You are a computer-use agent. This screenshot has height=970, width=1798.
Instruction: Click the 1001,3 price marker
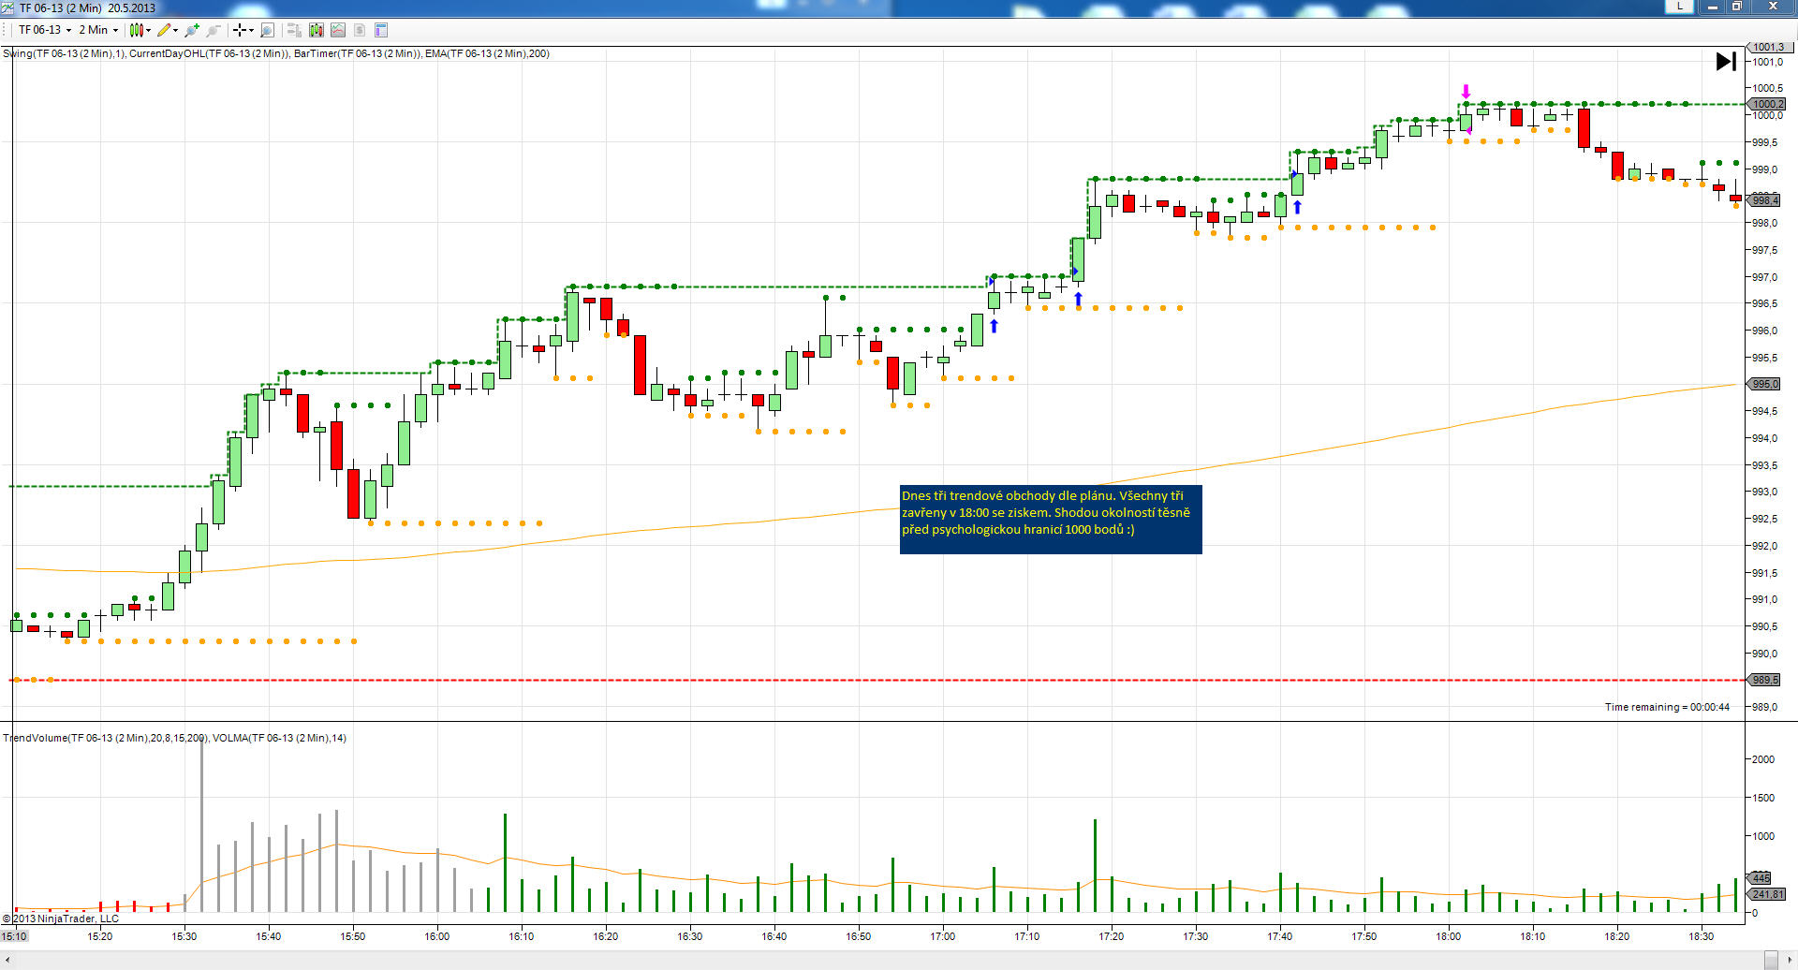[1768, 47]
